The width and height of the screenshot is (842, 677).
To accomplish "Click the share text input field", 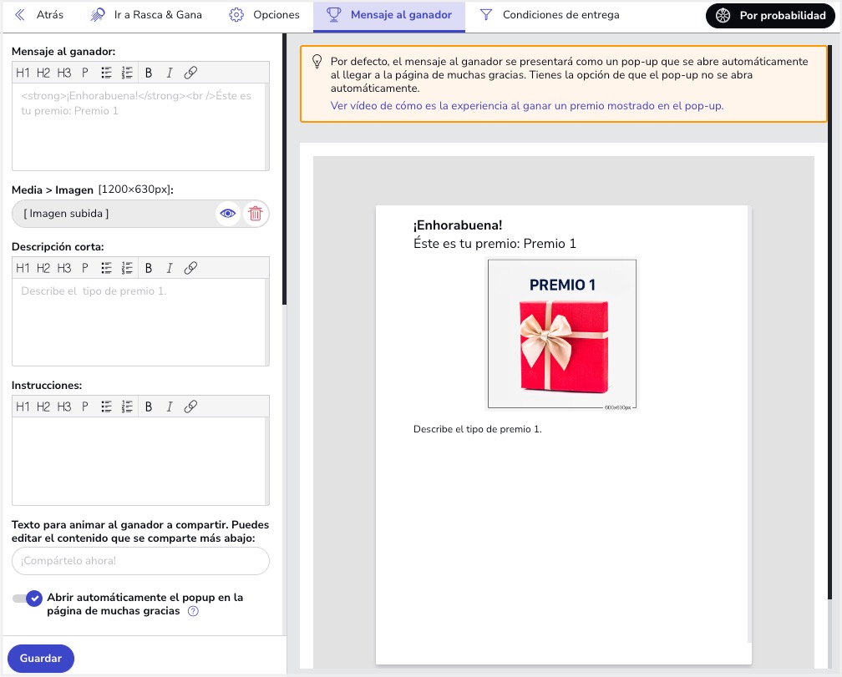I will pos(140,561).
